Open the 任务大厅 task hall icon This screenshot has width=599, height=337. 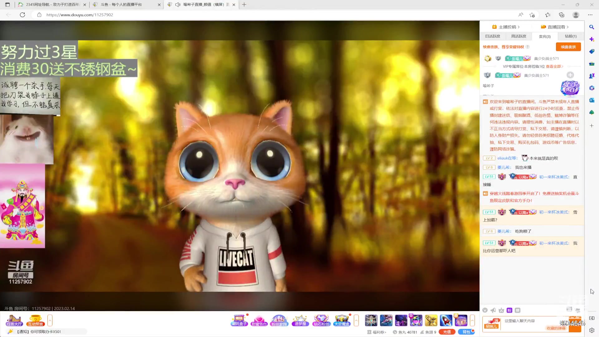[x=14, y=320]
